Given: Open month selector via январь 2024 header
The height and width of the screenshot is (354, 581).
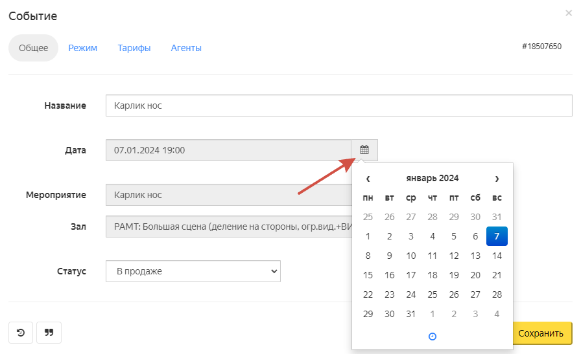Looking at the screenshot, I should 433,179.
